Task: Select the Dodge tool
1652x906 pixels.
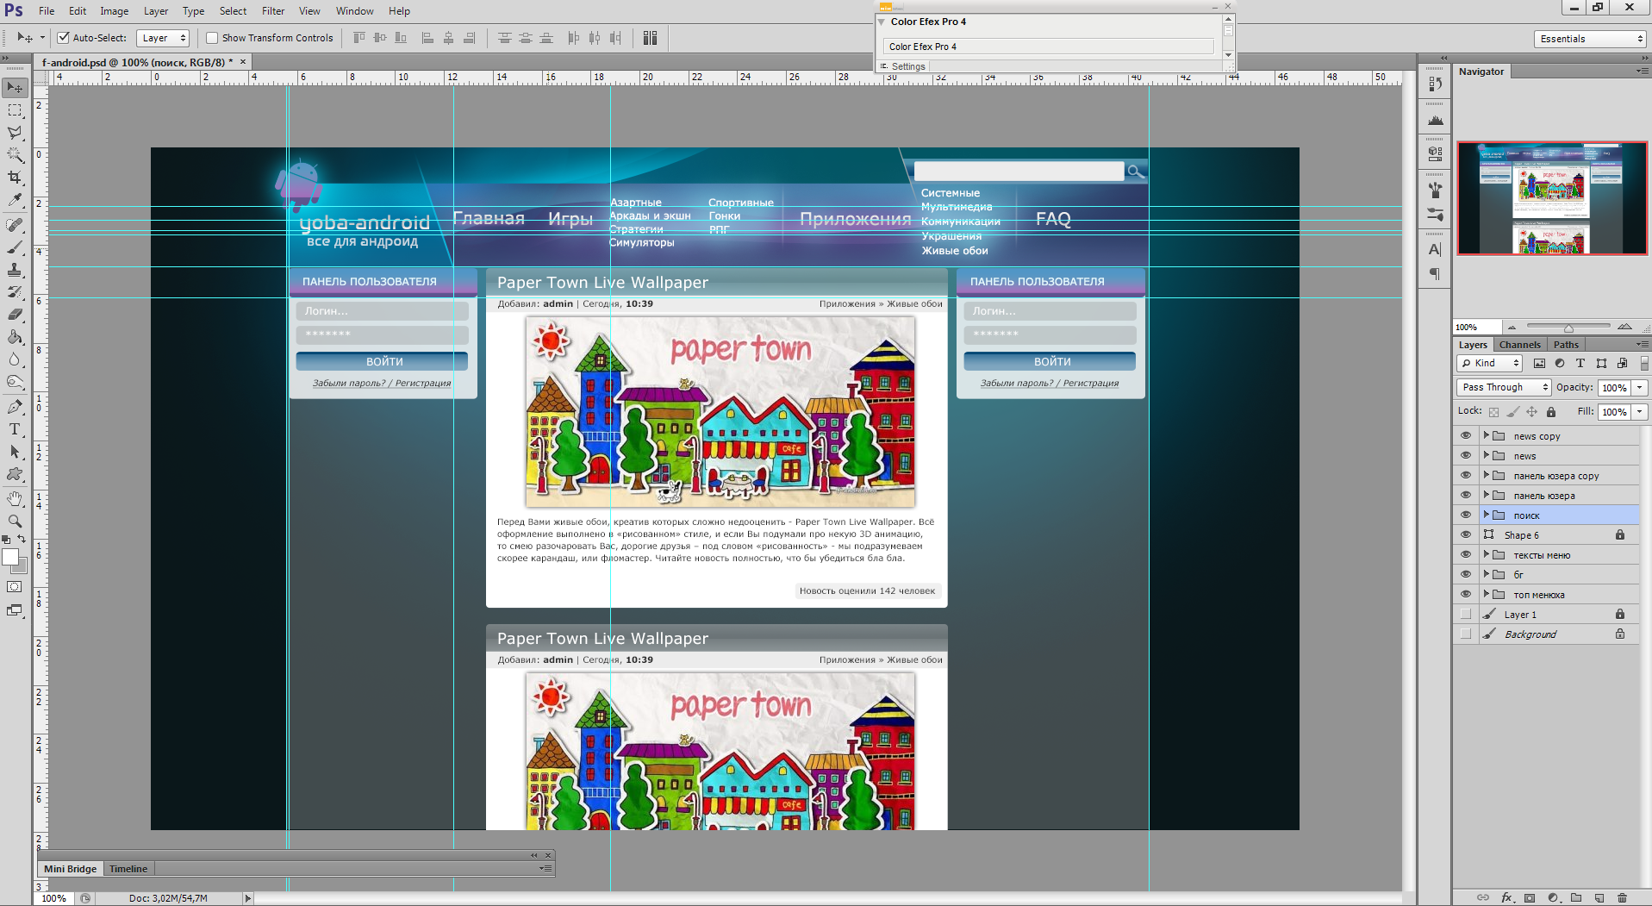Action: [x=16, y=382]
